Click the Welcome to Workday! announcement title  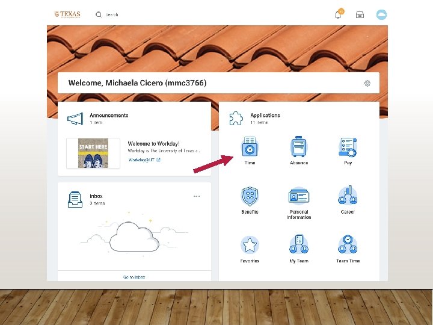click(x=153, y=144)
